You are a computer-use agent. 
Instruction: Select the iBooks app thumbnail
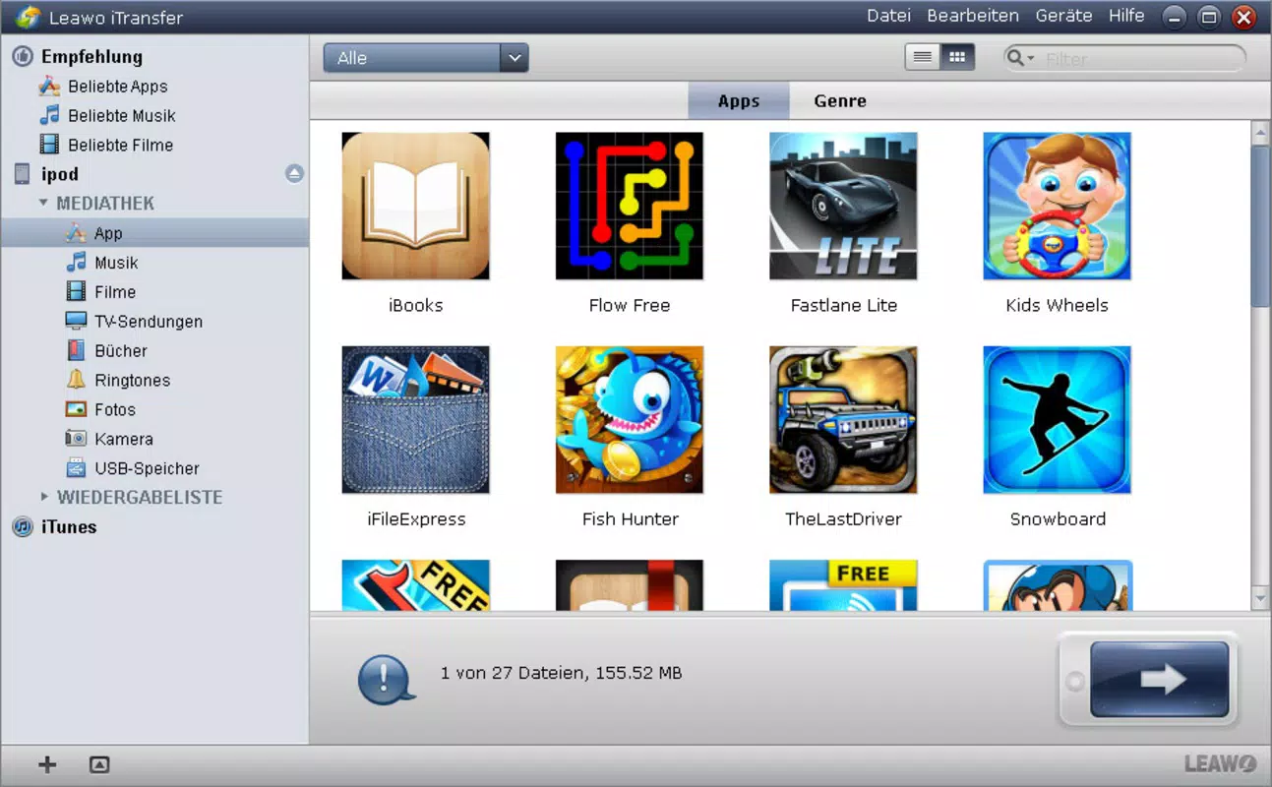point(415,207)
